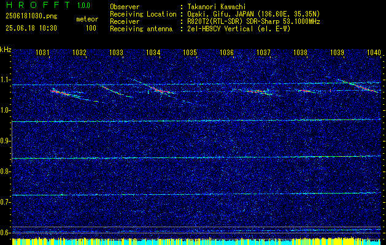The width and height of the screenshot is (386, 245).
Task: Click observer name Takanori Kawachi
Action: (x=217, y=7)
